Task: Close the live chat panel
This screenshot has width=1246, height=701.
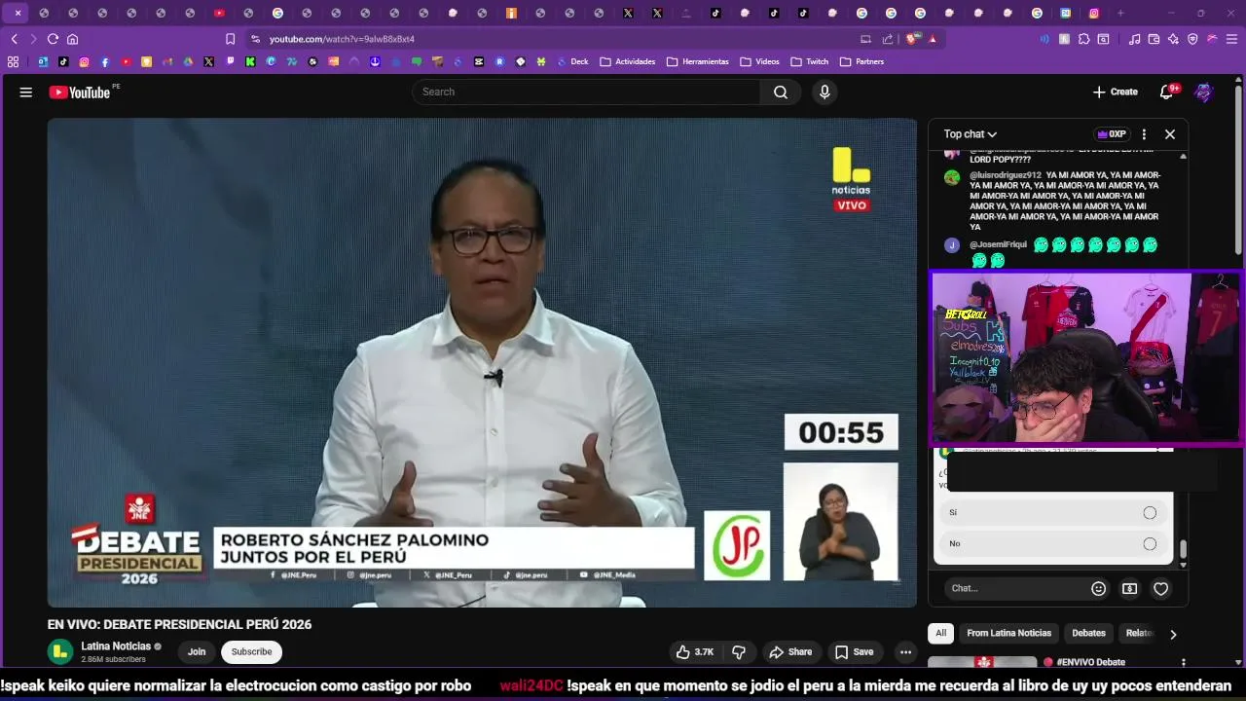Action: point(1170,134)
